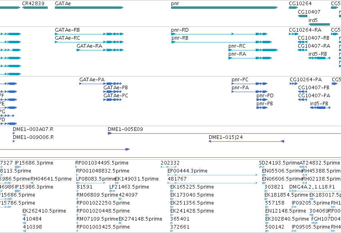Select protein pnr-PD
341x233 pixels.
(x=265, y=96)
